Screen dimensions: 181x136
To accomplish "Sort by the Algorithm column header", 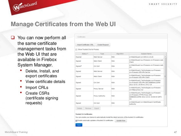I will tap(120, 54).
